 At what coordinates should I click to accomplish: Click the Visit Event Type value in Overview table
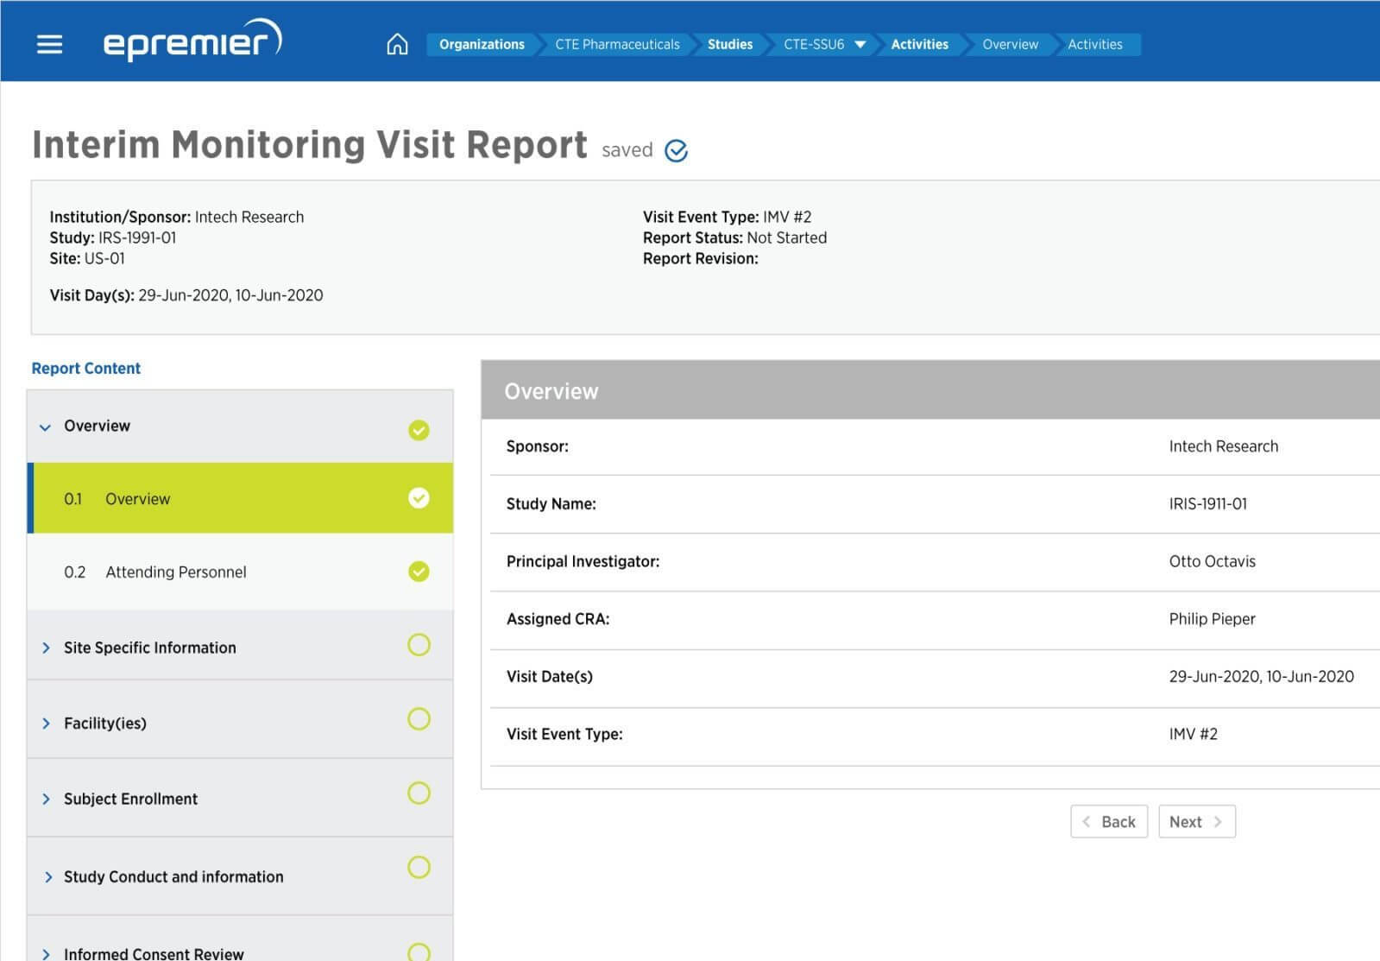click(x=1193, y=734)
